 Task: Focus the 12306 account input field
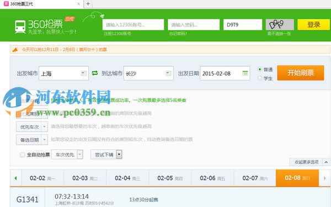coord(133,25)
